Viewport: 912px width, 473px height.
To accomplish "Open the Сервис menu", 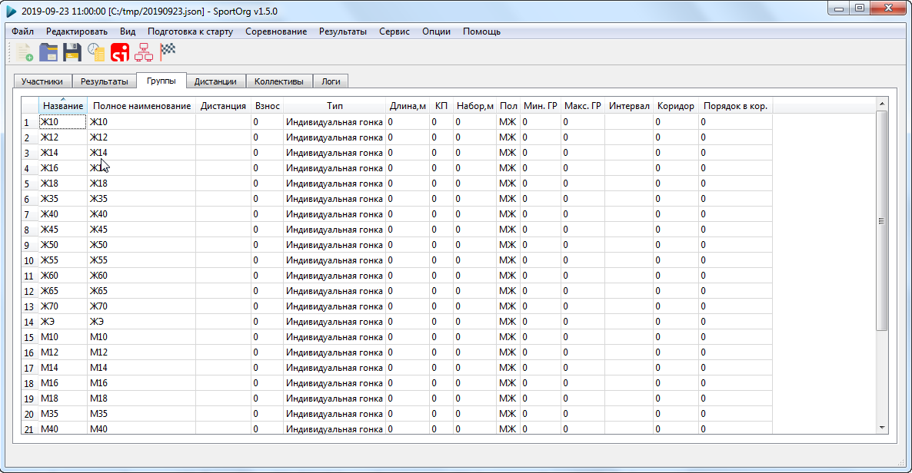I will [x=394, y=31].
